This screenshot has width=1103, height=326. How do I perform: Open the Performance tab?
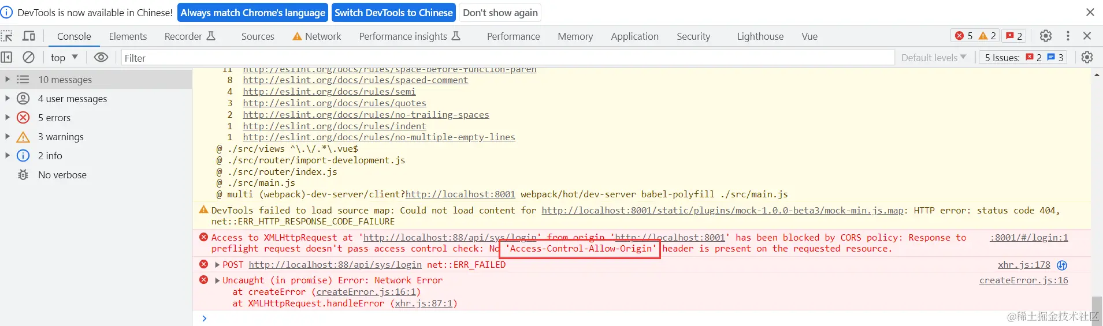pyautogui.click(x=513, y=36)
